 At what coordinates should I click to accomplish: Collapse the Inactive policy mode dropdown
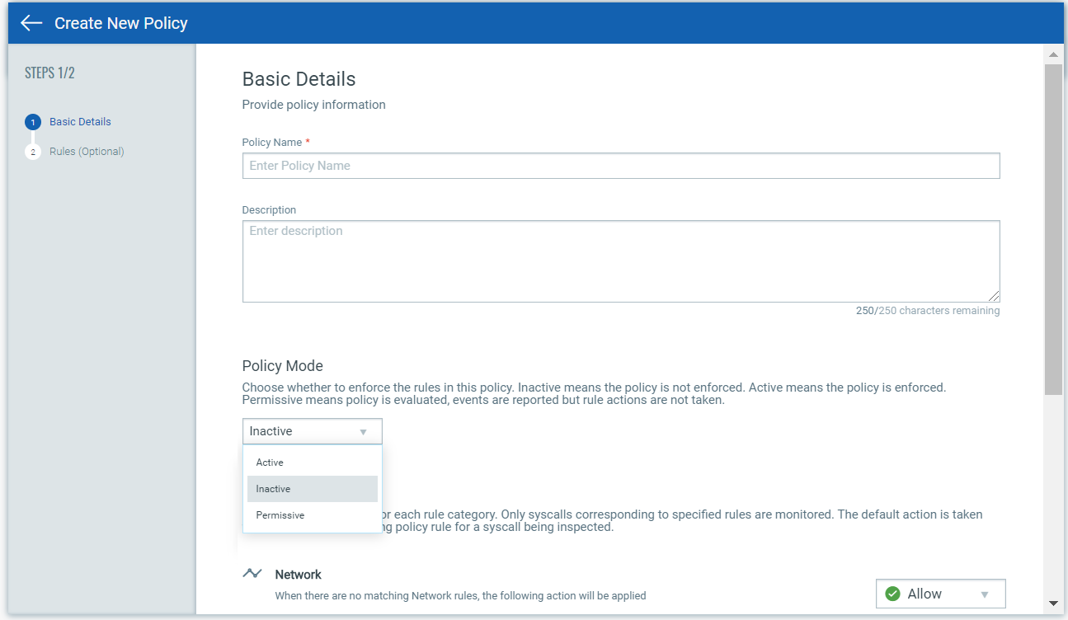coord(313,431)
